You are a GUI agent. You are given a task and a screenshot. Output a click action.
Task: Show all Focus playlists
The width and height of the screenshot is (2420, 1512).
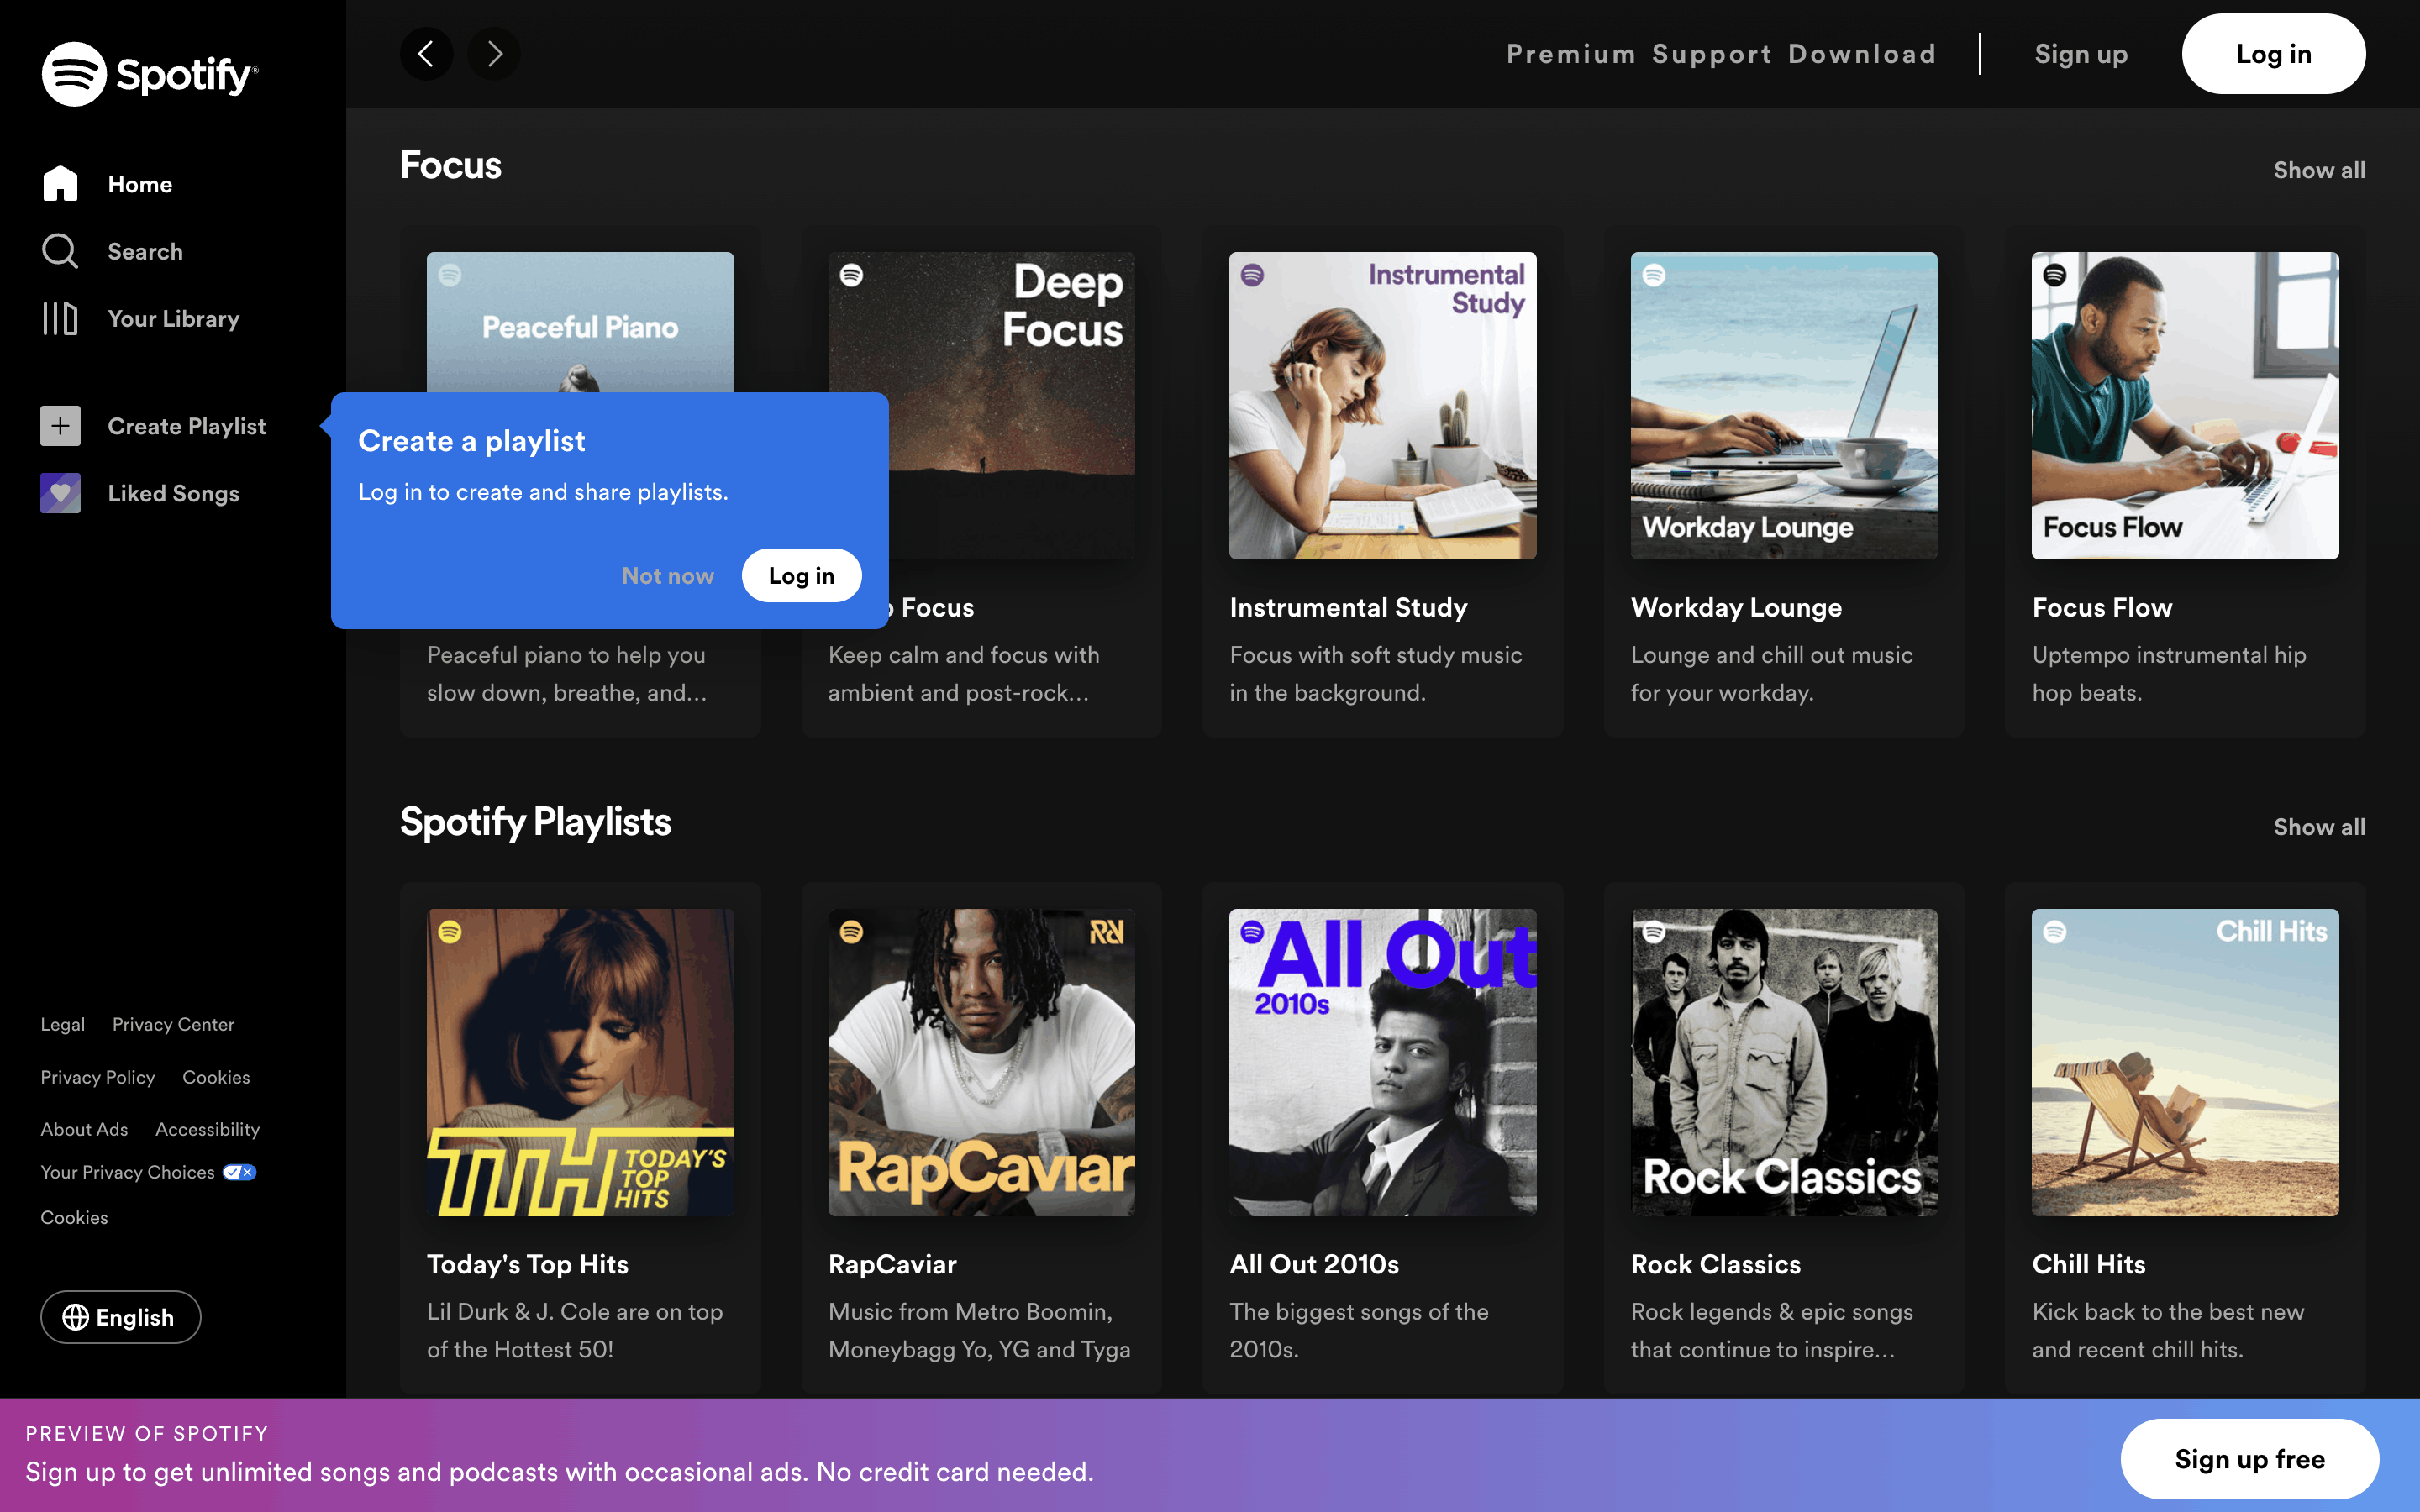click(x=2319, y=170)
